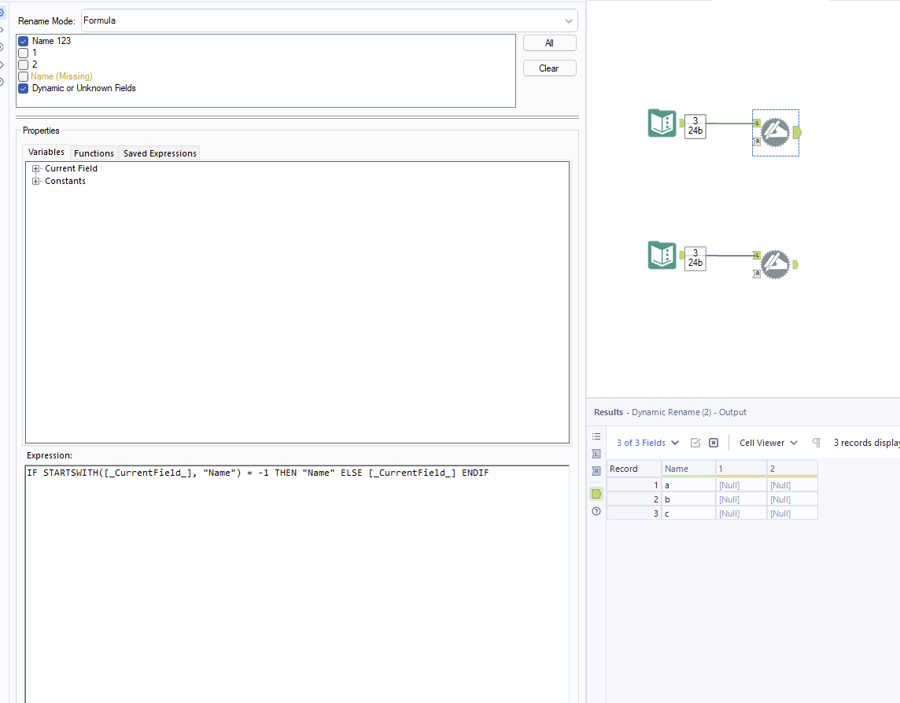Select the green output anchor in Results sidebar

596,493
